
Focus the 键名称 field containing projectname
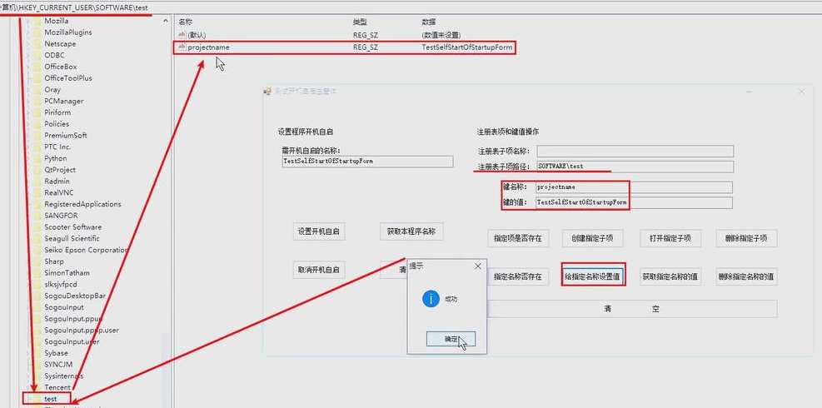[635, 187]
